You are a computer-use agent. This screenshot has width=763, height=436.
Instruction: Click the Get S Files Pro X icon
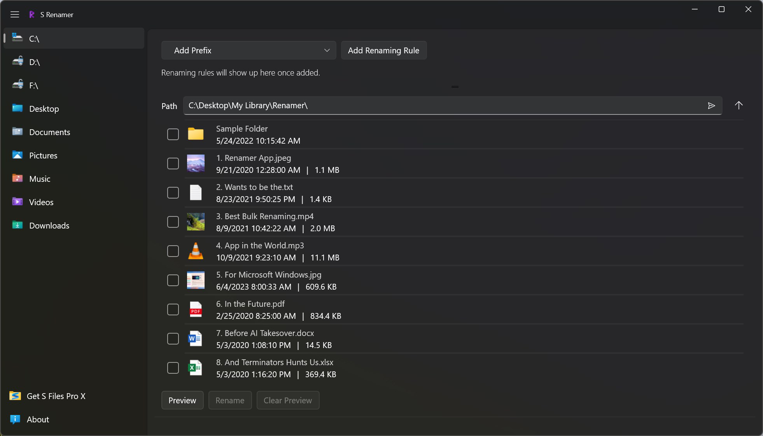(14, 396)
